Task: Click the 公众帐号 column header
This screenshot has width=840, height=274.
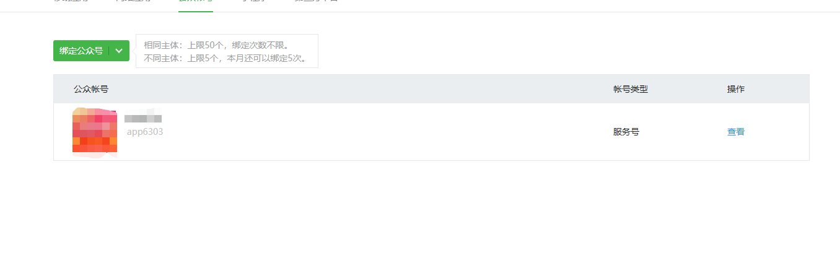Action: point(91,89)
